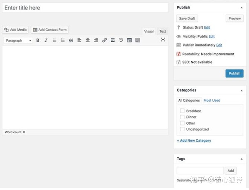Toggle bold formatting in editor toolbar
Screen dimensions: 249x190
tap(38, 41)
